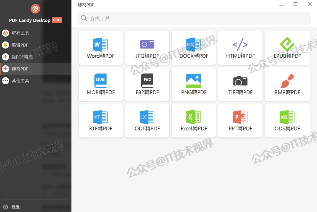
Task: Open the Excel to PDF spreadsheet icon
Action: 193,117
